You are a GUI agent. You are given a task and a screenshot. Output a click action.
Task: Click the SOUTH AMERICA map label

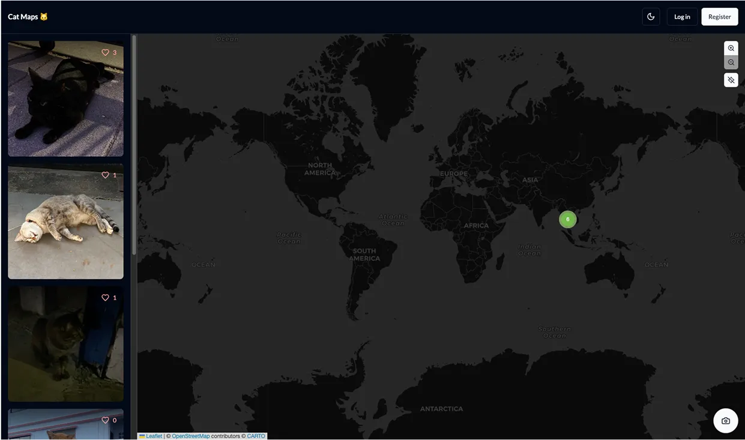click(364, 255)
